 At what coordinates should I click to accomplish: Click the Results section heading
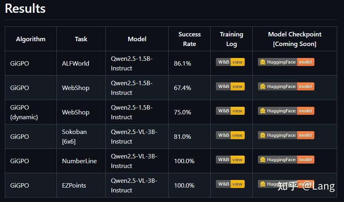pyautogui.click(x=25, y=8)
